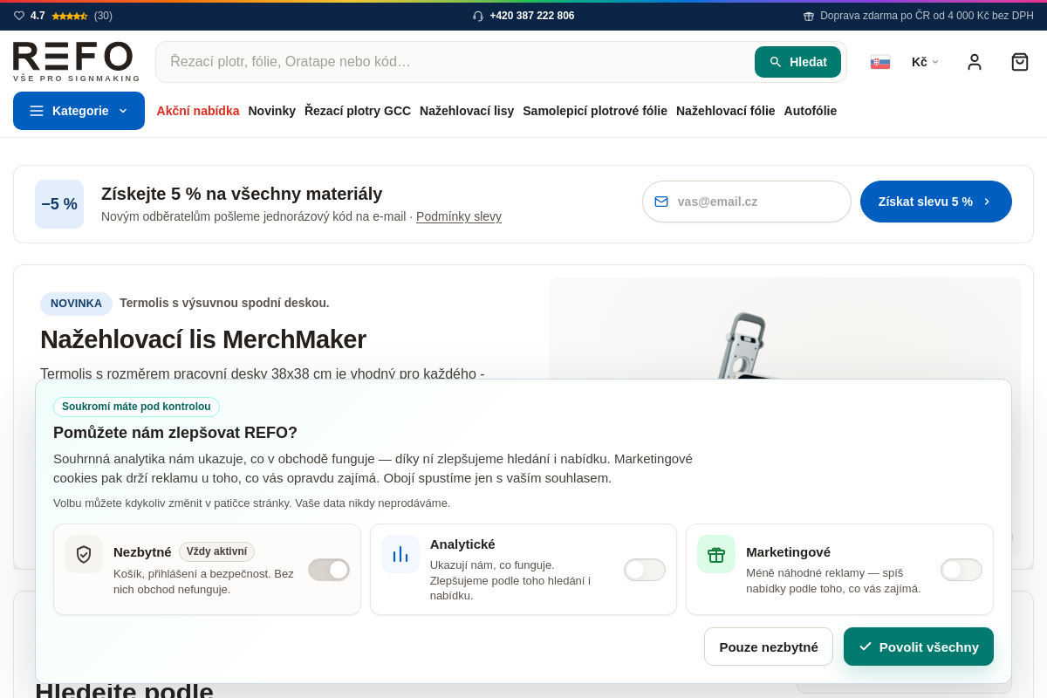1047x698 pixels.
Task: Click Pouze nezbytné button
Action: (x=769, y=647)
